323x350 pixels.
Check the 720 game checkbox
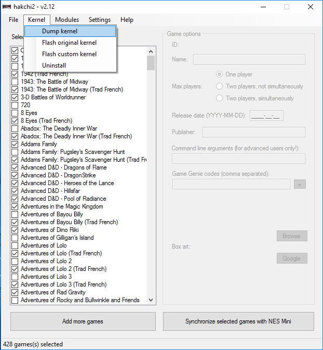point(15,105)
